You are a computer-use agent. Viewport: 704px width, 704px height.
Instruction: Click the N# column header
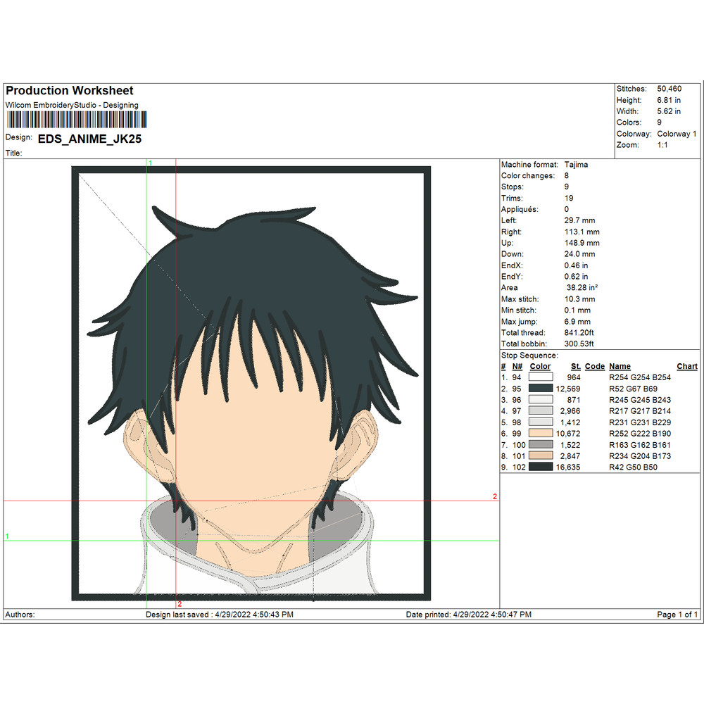[x=517, y=366]
